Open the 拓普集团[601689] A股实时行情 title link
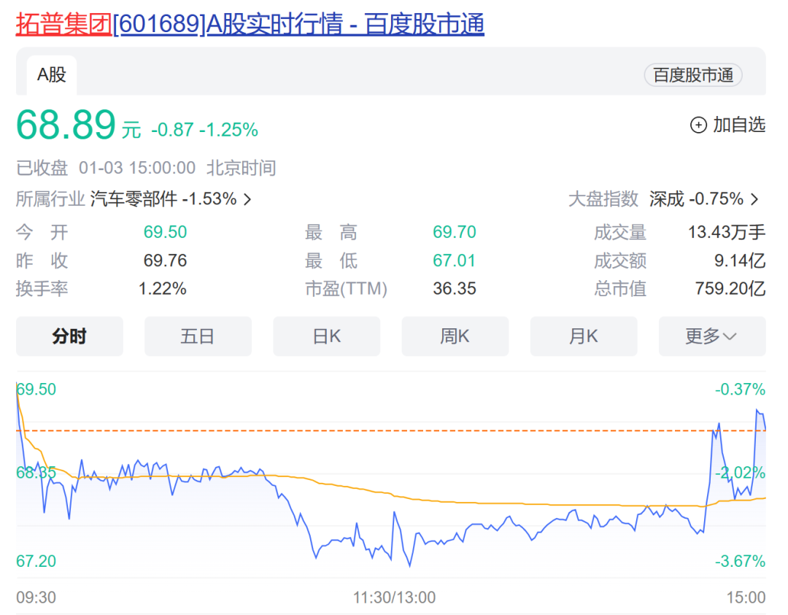 250,24
